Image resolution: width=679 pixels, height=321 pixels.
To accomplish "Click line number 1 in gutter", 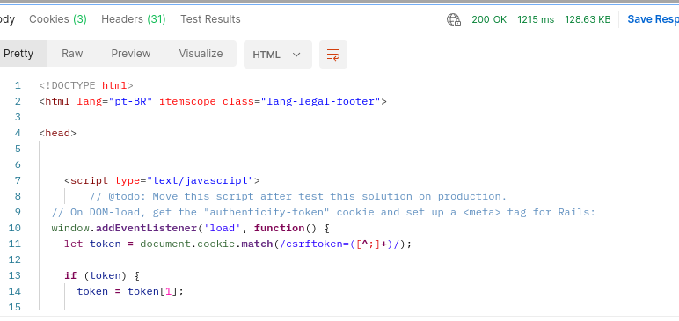I will tap(18, 86).
